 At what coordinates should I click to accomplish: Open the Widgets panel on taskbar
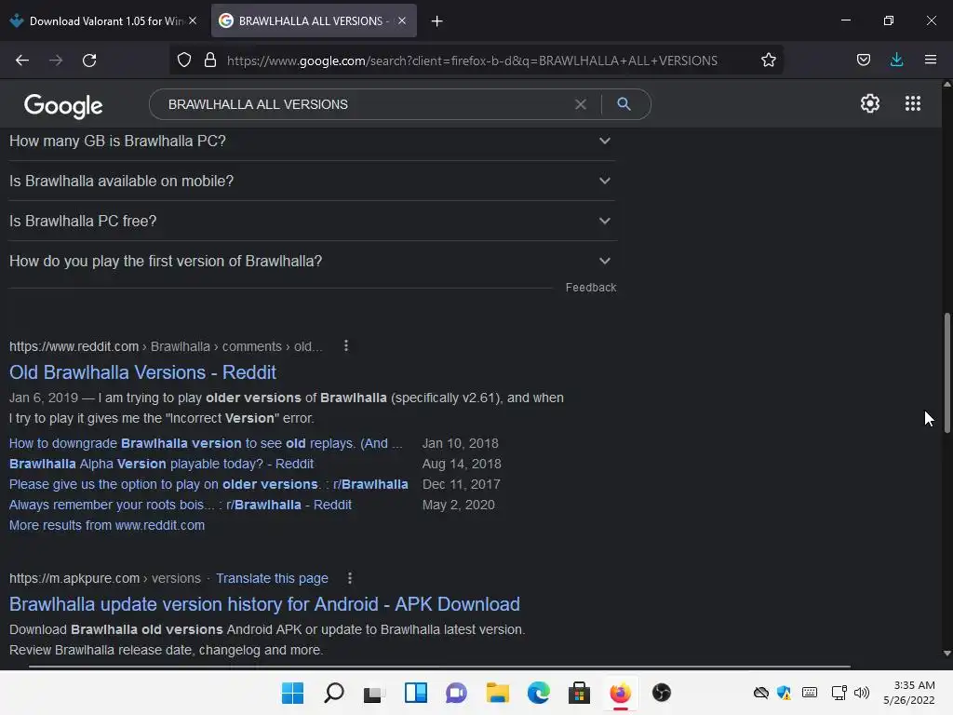click(416, 693)
